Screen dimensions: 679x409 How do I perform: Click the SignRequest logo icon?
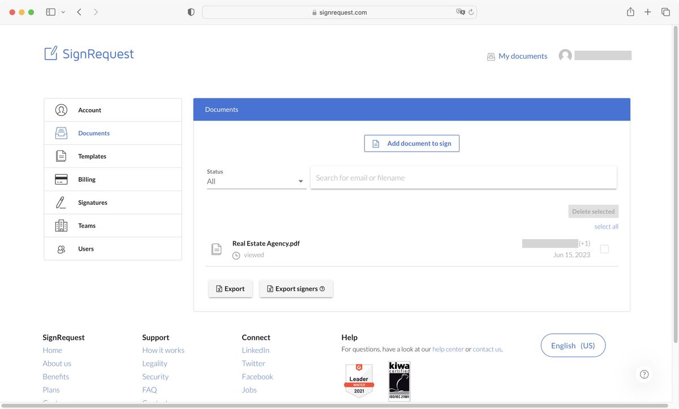tap(51, 53)
